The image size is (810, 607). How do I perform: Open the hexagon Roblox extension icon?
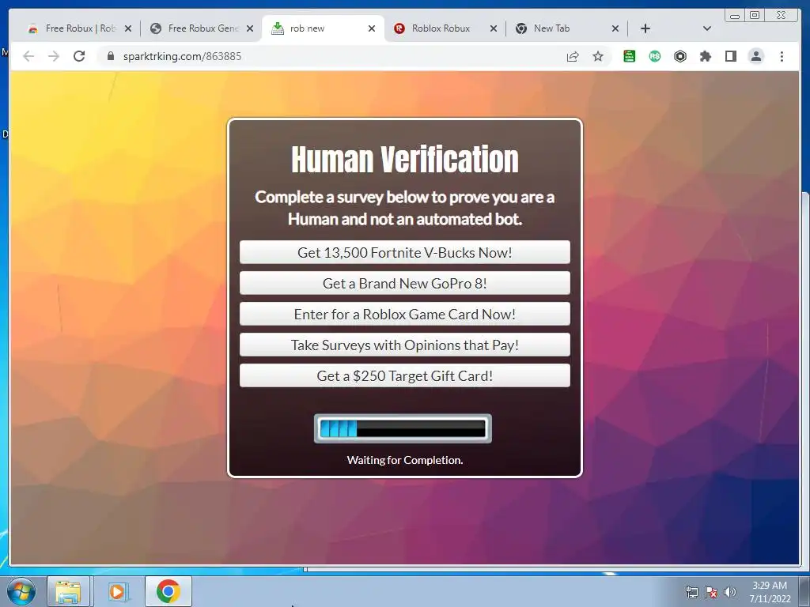pos(679,56)
